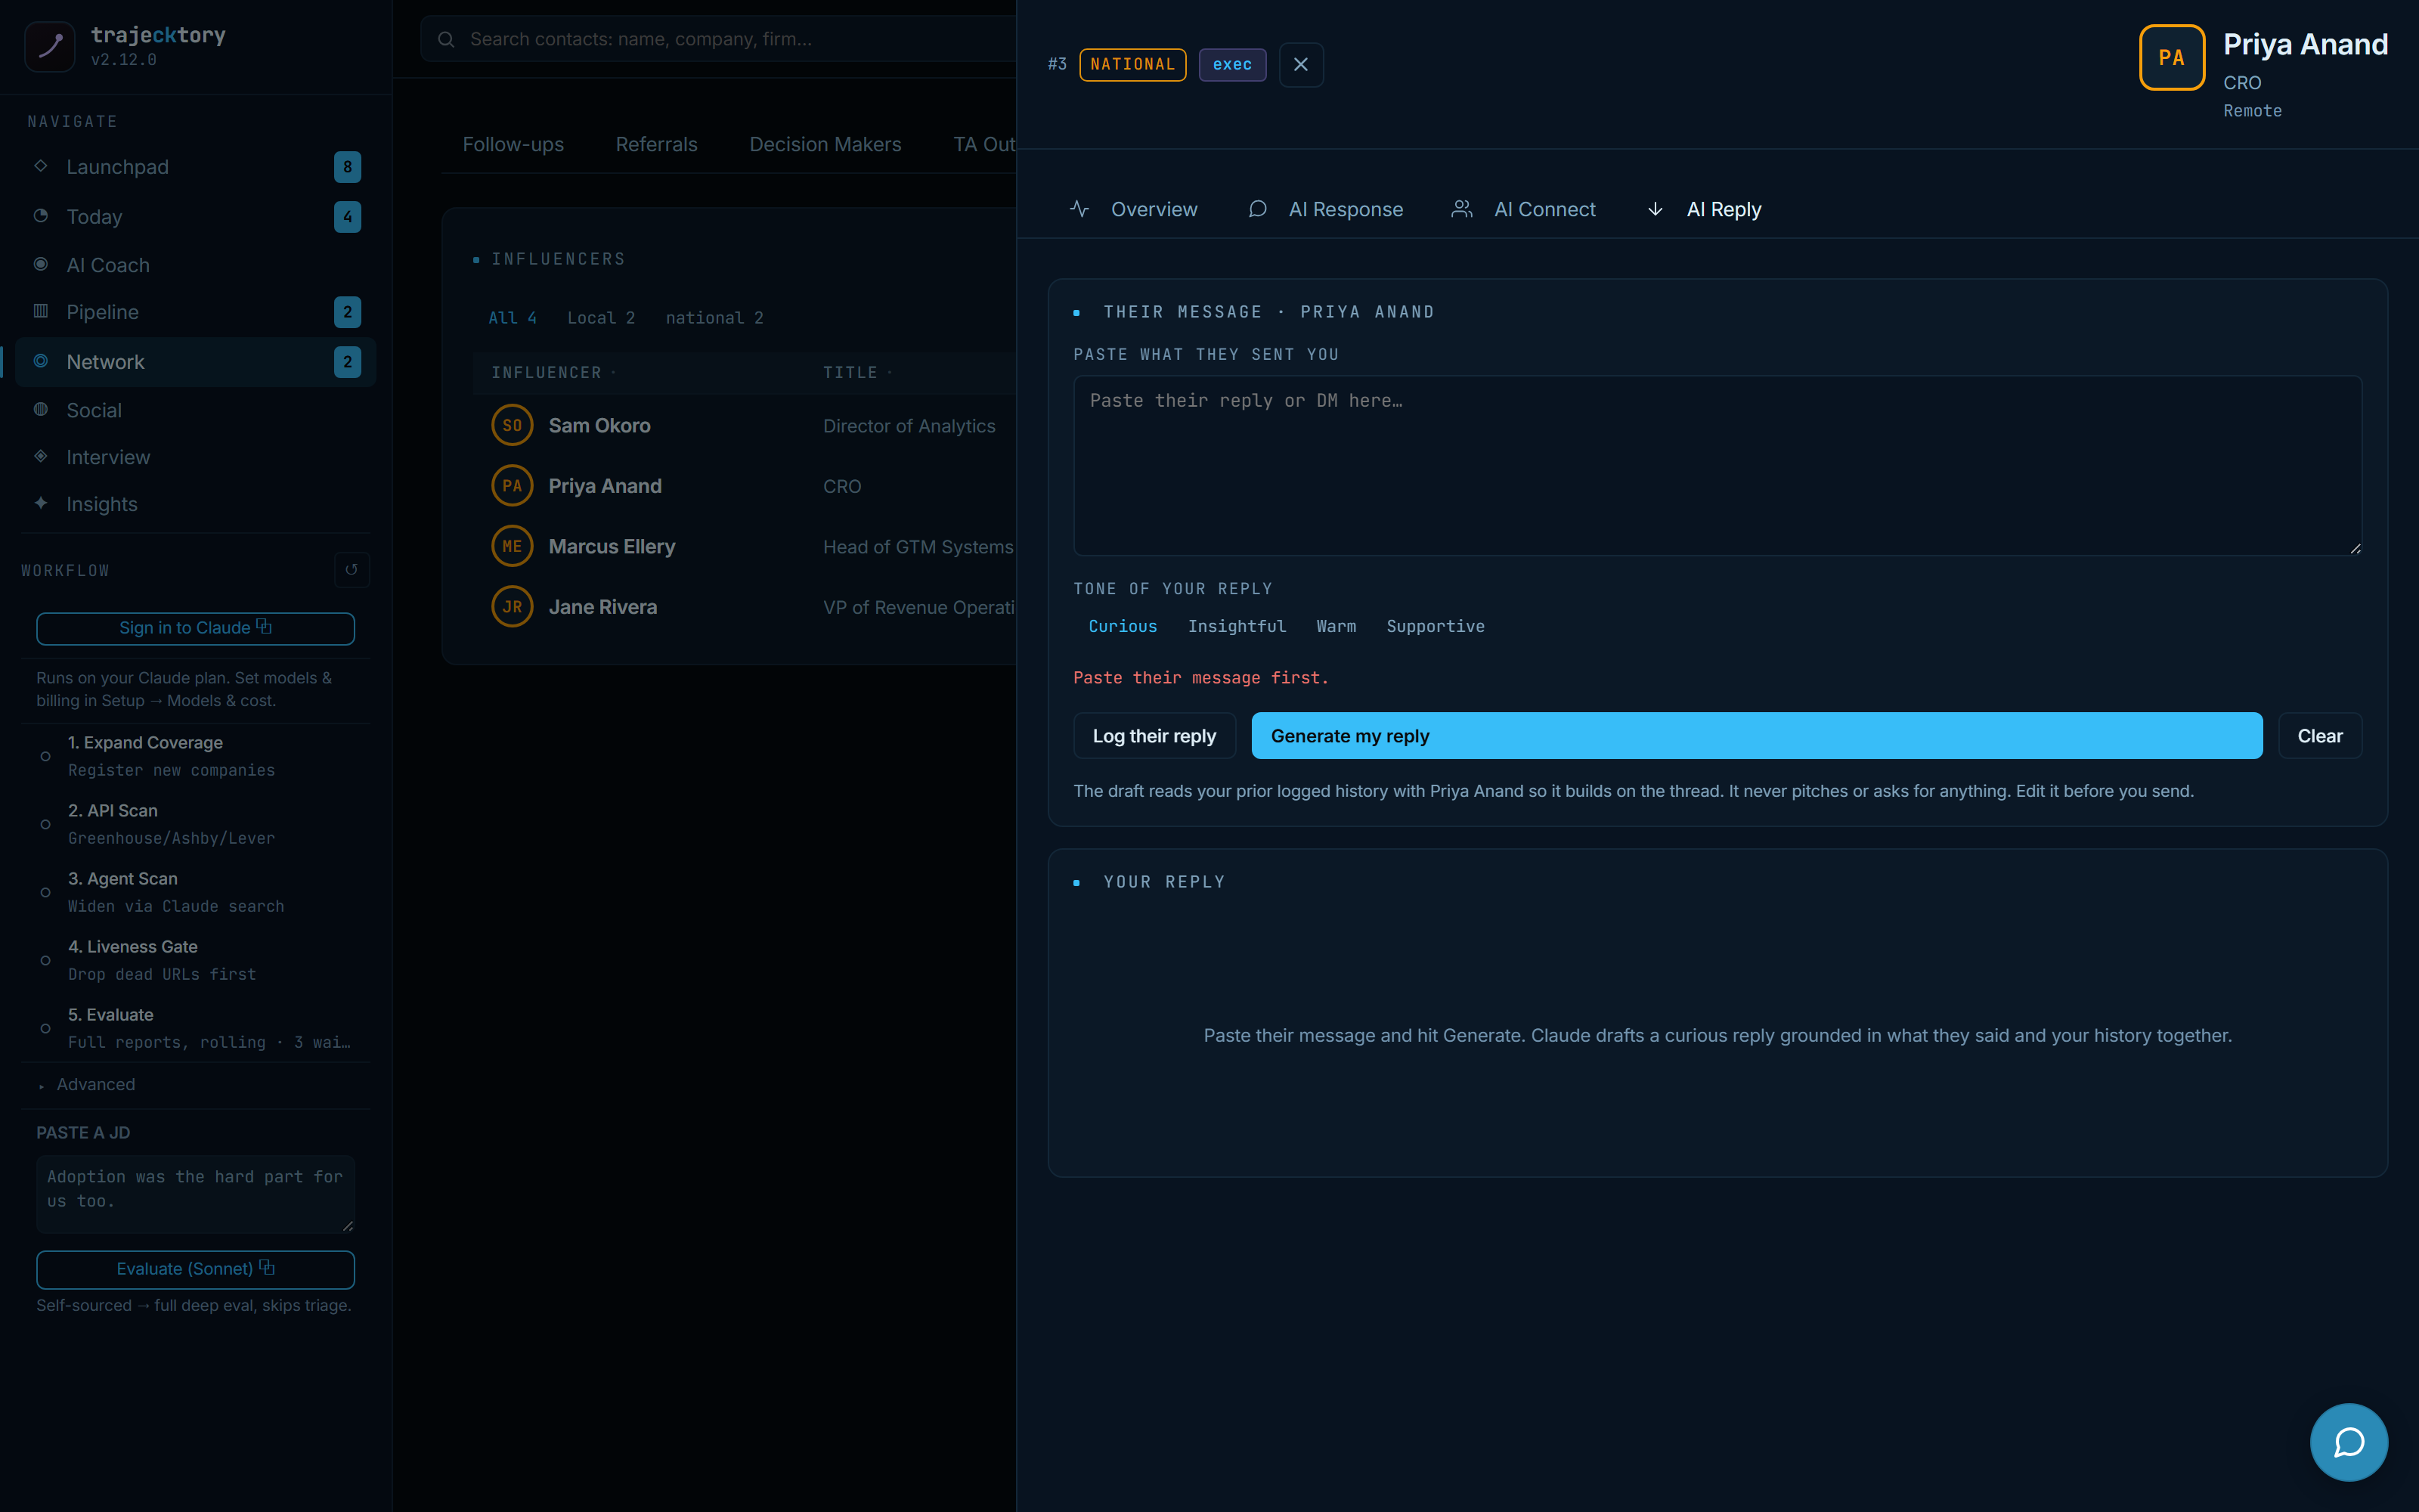Click the Today badge showing 4

347,217
